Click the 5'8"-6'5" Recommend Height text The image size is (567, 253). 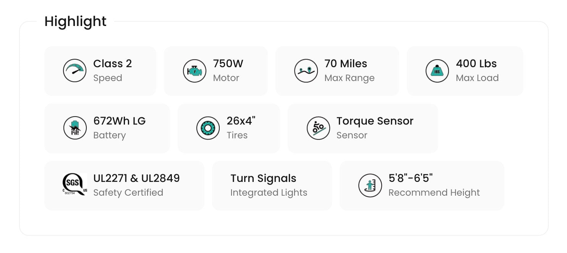434,185
